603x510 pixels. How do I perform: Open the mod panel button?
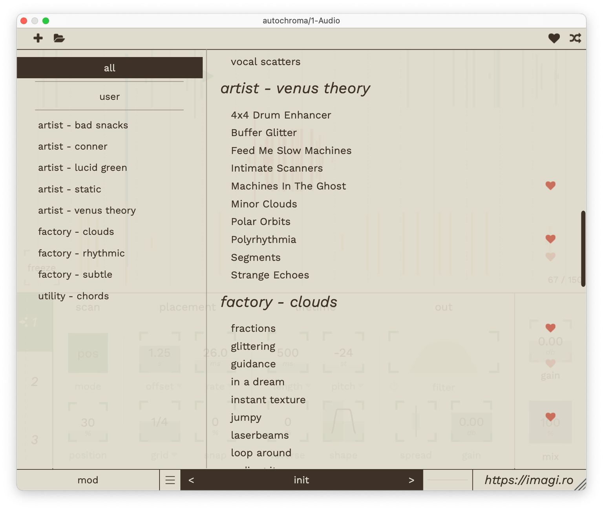tap(88, 480)
